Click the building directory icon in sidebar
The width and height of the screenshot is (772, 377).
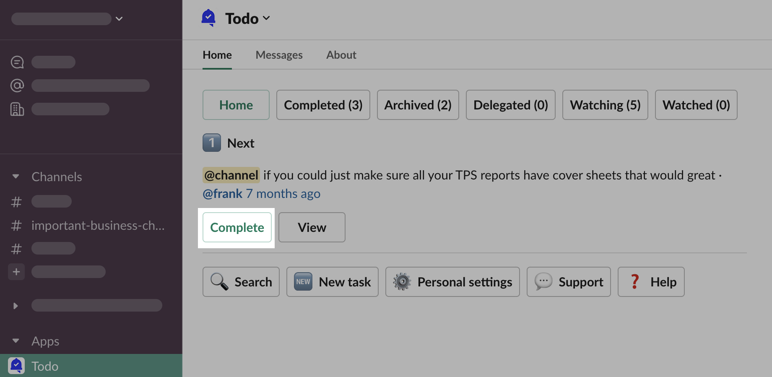click(x=17, y=109)
